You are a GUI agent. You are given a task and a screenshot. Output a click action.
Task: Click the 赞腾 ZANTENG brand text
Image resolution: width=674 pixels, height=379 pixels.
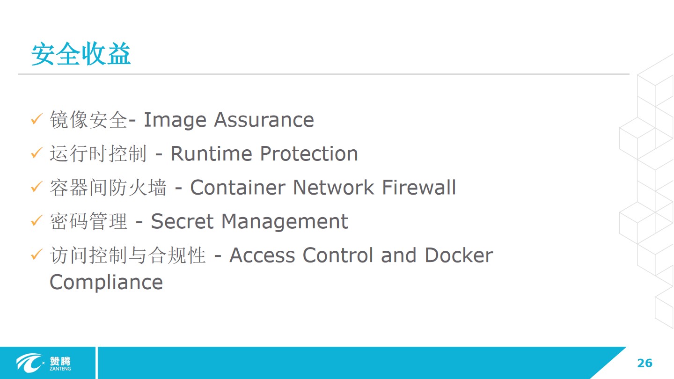click(60, 364)
